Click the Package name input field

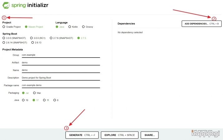click(61, 85)
